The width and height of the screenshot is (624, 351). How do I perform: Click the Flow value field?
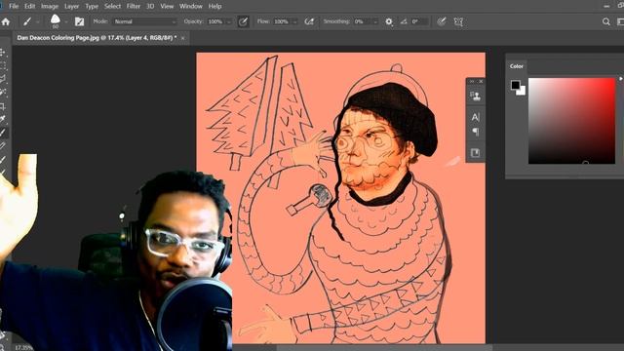click(282, 21)
